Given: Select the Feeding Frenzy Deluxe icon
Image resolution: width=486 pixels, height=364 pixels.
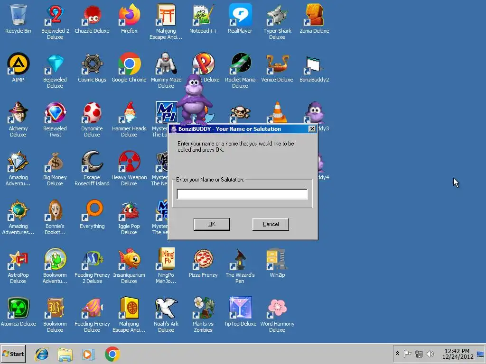Looking at the screenshot, I should 92,315.
